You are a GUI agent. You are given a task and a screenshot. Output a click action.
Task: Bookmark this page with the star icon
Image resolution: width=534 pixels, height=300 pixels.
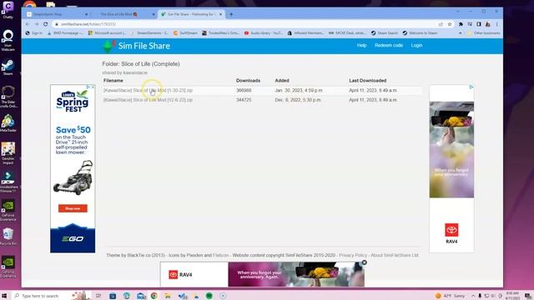click(x=450, y=24)
